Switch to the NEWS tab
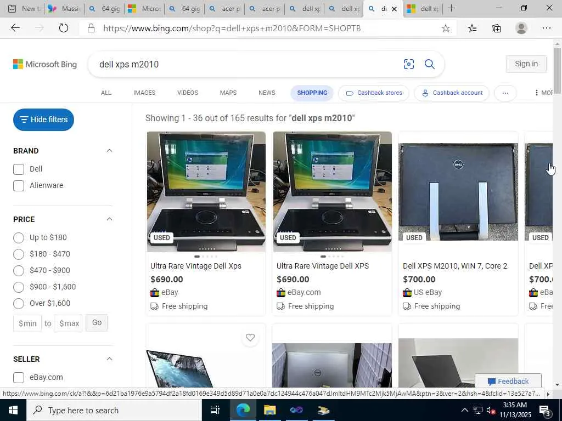The width and height of the screenshot is (562, 421). click(267, 93)
